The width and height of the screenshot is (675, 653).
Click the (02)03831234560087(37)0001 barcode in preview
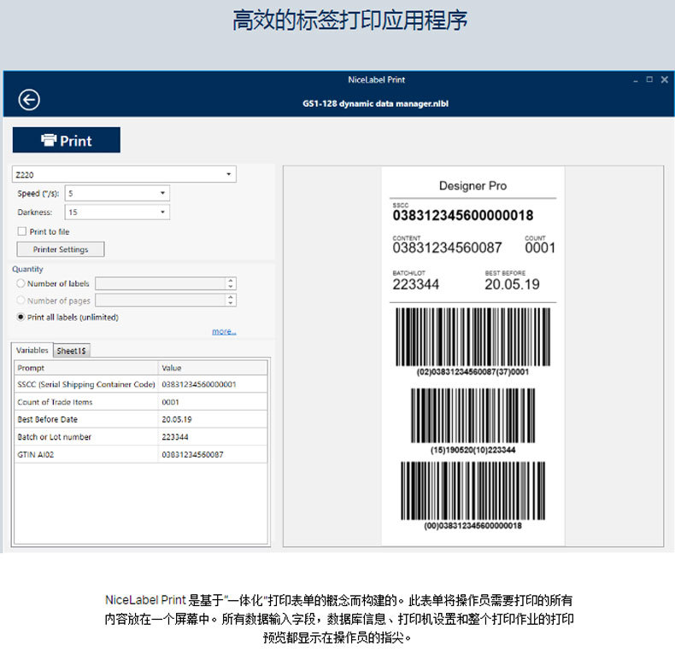pos(472,337)
